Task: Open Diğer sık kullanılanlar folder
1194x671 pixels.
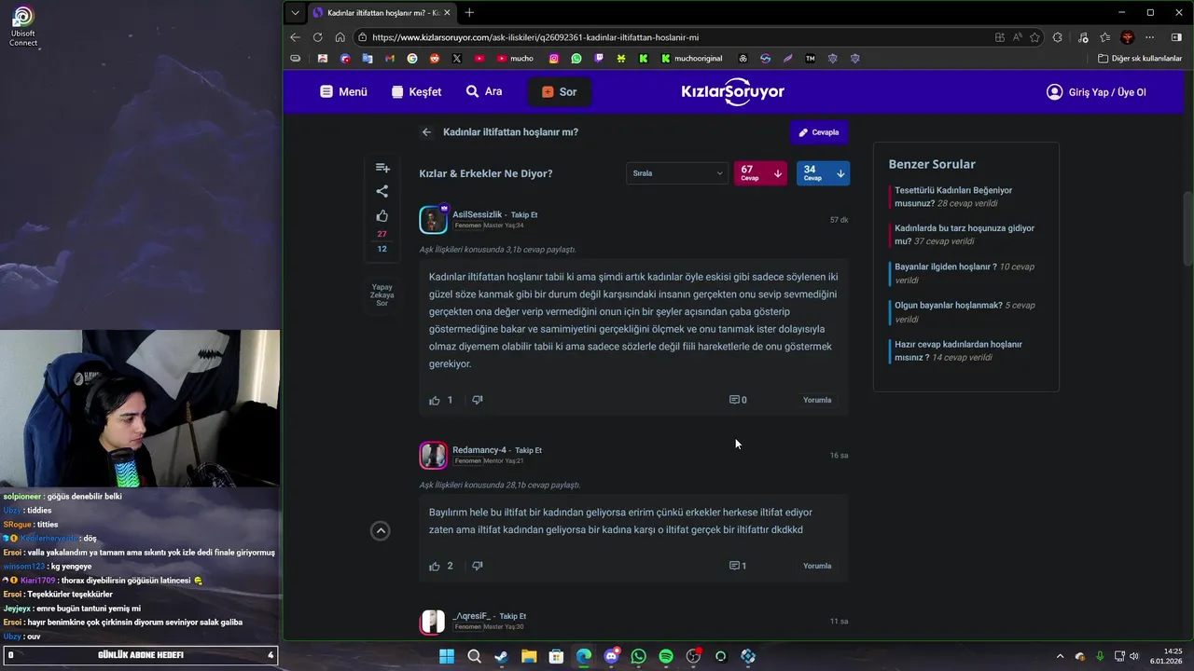Action: 1140,58
